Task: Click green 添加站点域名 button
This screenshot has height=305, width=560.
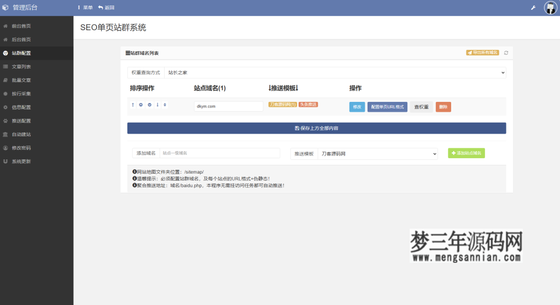Action: coord(466,153)
